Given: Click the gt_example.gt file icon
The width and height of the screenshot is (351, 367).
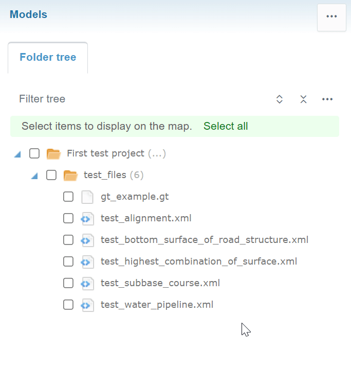Looking at the screenshot, I should [87, 197].
